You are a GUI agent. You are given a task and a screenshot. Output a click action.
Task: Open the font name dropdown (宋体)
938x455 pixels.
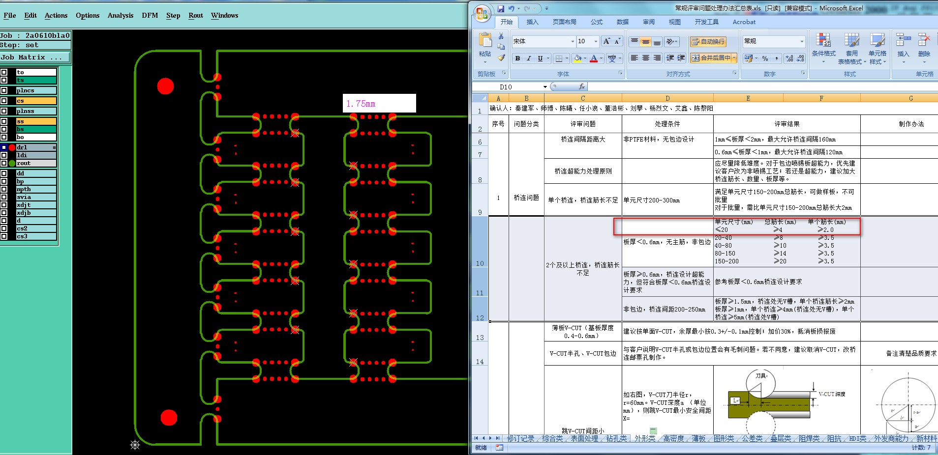[573, 41]
